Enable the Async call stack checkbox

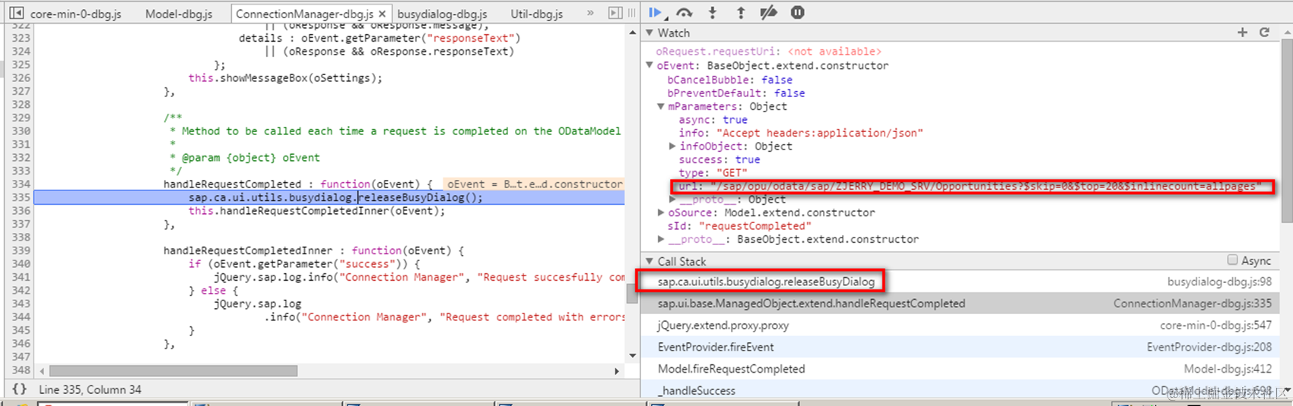pos(1232,260)
